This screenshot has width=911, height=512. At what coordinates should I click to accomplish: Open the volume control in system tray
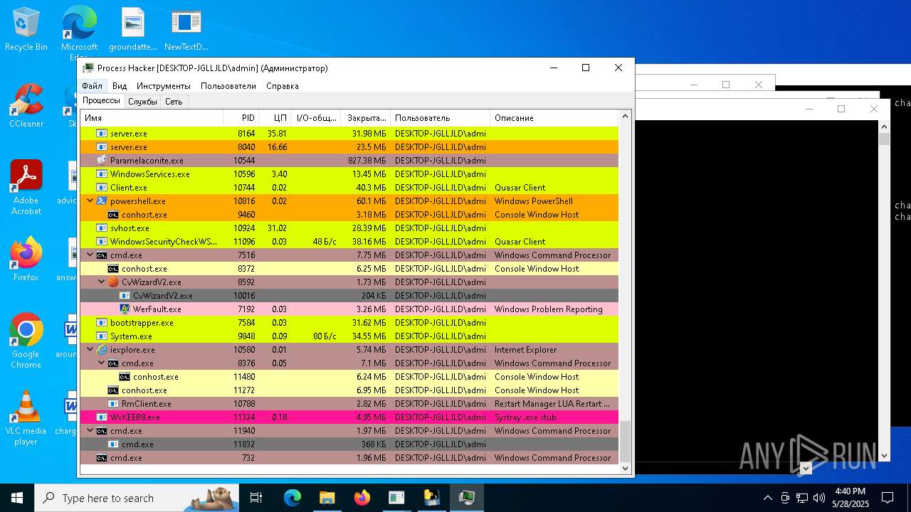819,498
